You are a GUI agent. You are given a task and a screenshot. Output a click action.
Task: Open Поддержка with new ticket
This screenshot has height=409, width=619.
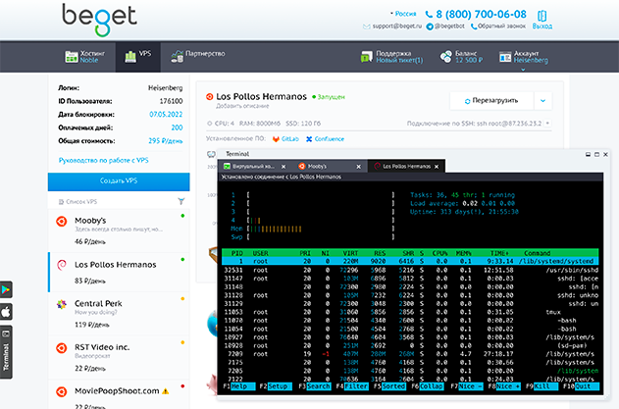(x=391, y=57)
